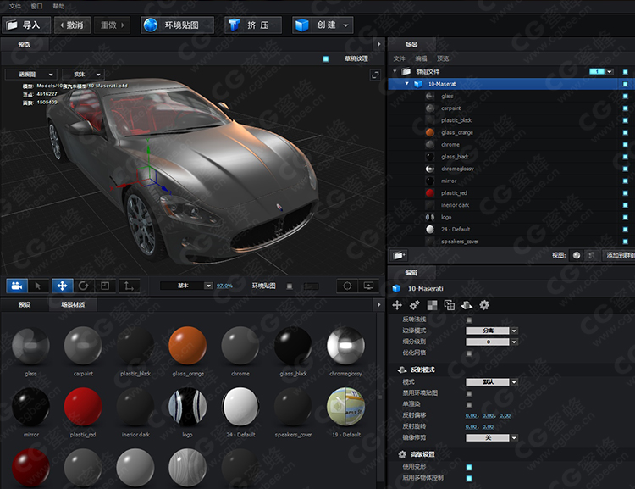Click the new folder icon under scene list
The image size is (635, 489).
[399, 255]
